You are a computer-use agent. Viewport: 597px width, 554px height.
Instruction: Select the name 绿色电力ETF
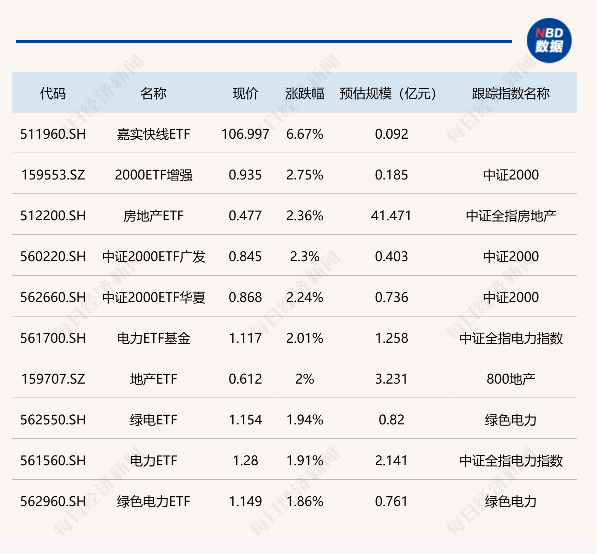153,502
